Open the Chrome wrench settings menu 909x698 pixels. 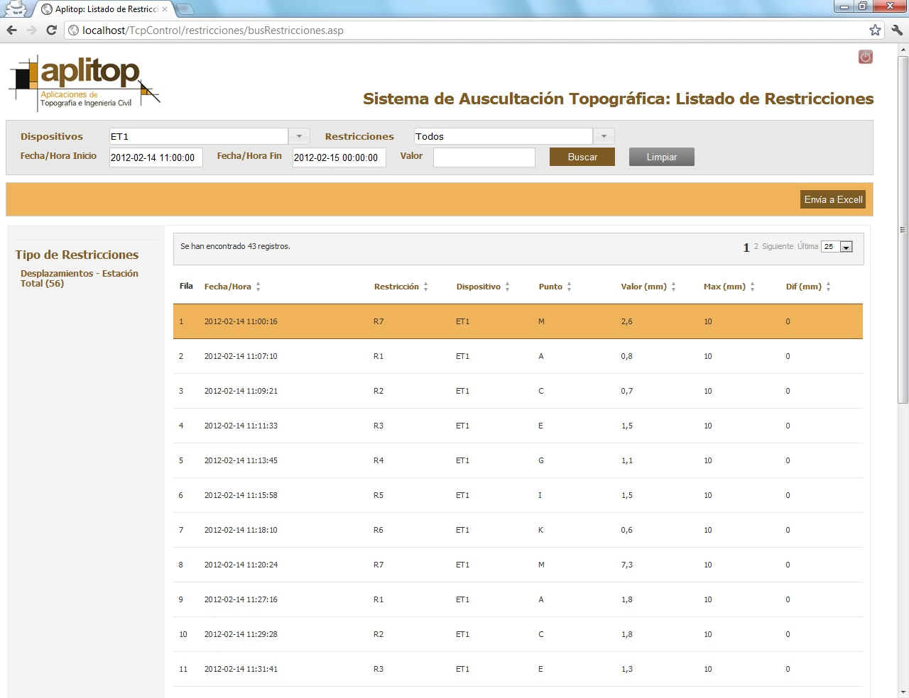(896, 30)
